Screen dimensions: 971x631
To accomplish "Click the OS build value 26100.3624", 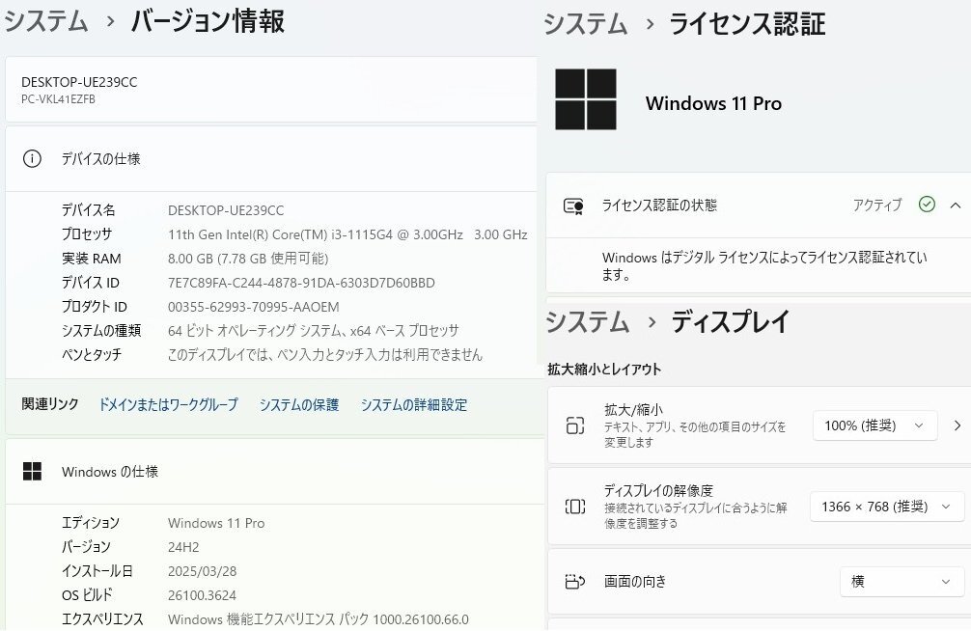I will pyautogui.click(x=202, y=595).
